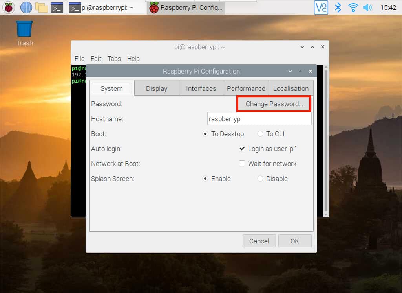Screen dimensions: 402x293
Task: Open the VNC Server tray icon
Action: click(x=321, y=7)
